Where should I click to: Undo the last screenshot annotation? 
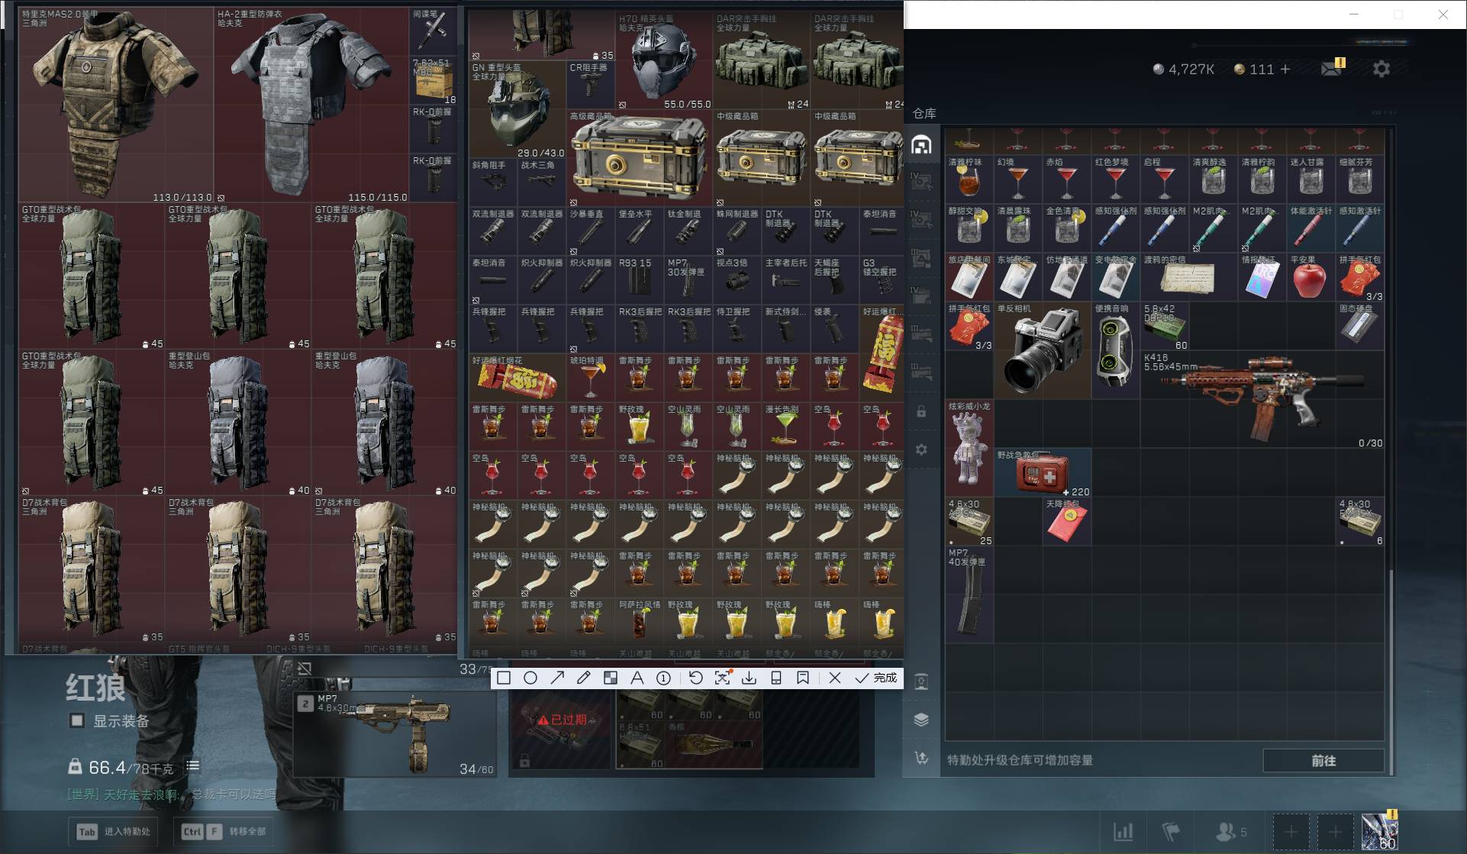695,678
